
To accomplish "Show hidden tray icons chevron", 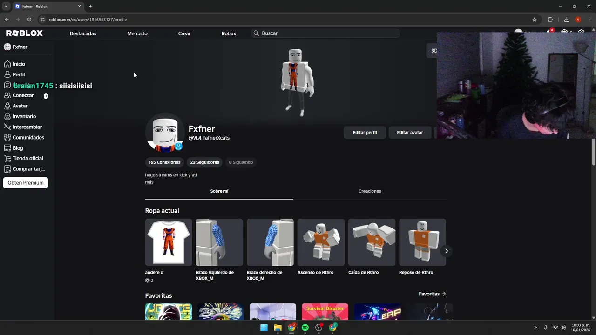I will coord(535,328).
